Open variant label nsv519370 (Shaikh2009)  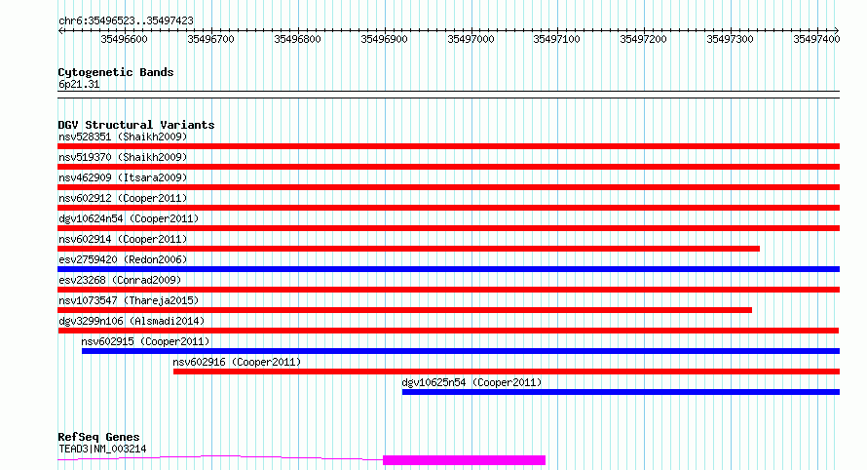[x=123, y=157]
